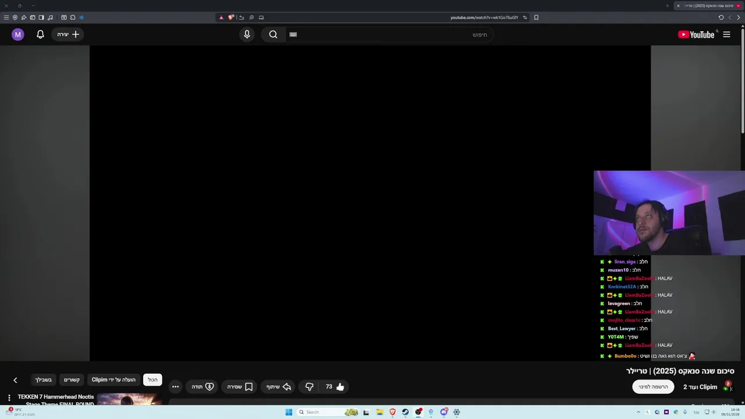Image resolution: width=745 pixels, height=419 pixels.
Task: Select the קשורים chip
Action: [72, 379]
